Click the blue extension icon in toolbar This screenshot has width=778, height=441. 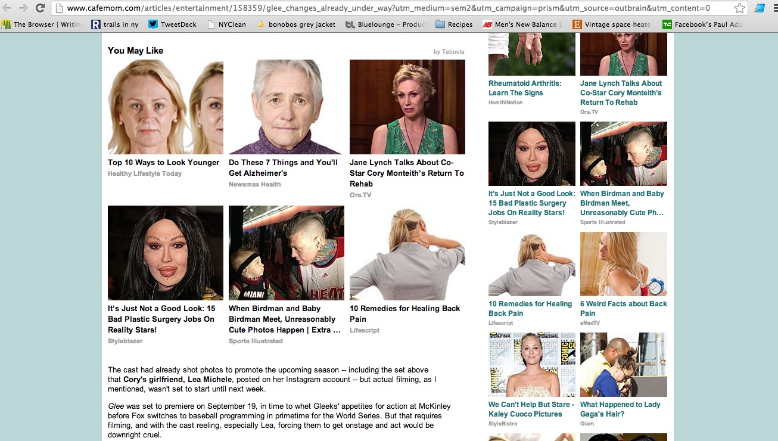coord(760,8)
